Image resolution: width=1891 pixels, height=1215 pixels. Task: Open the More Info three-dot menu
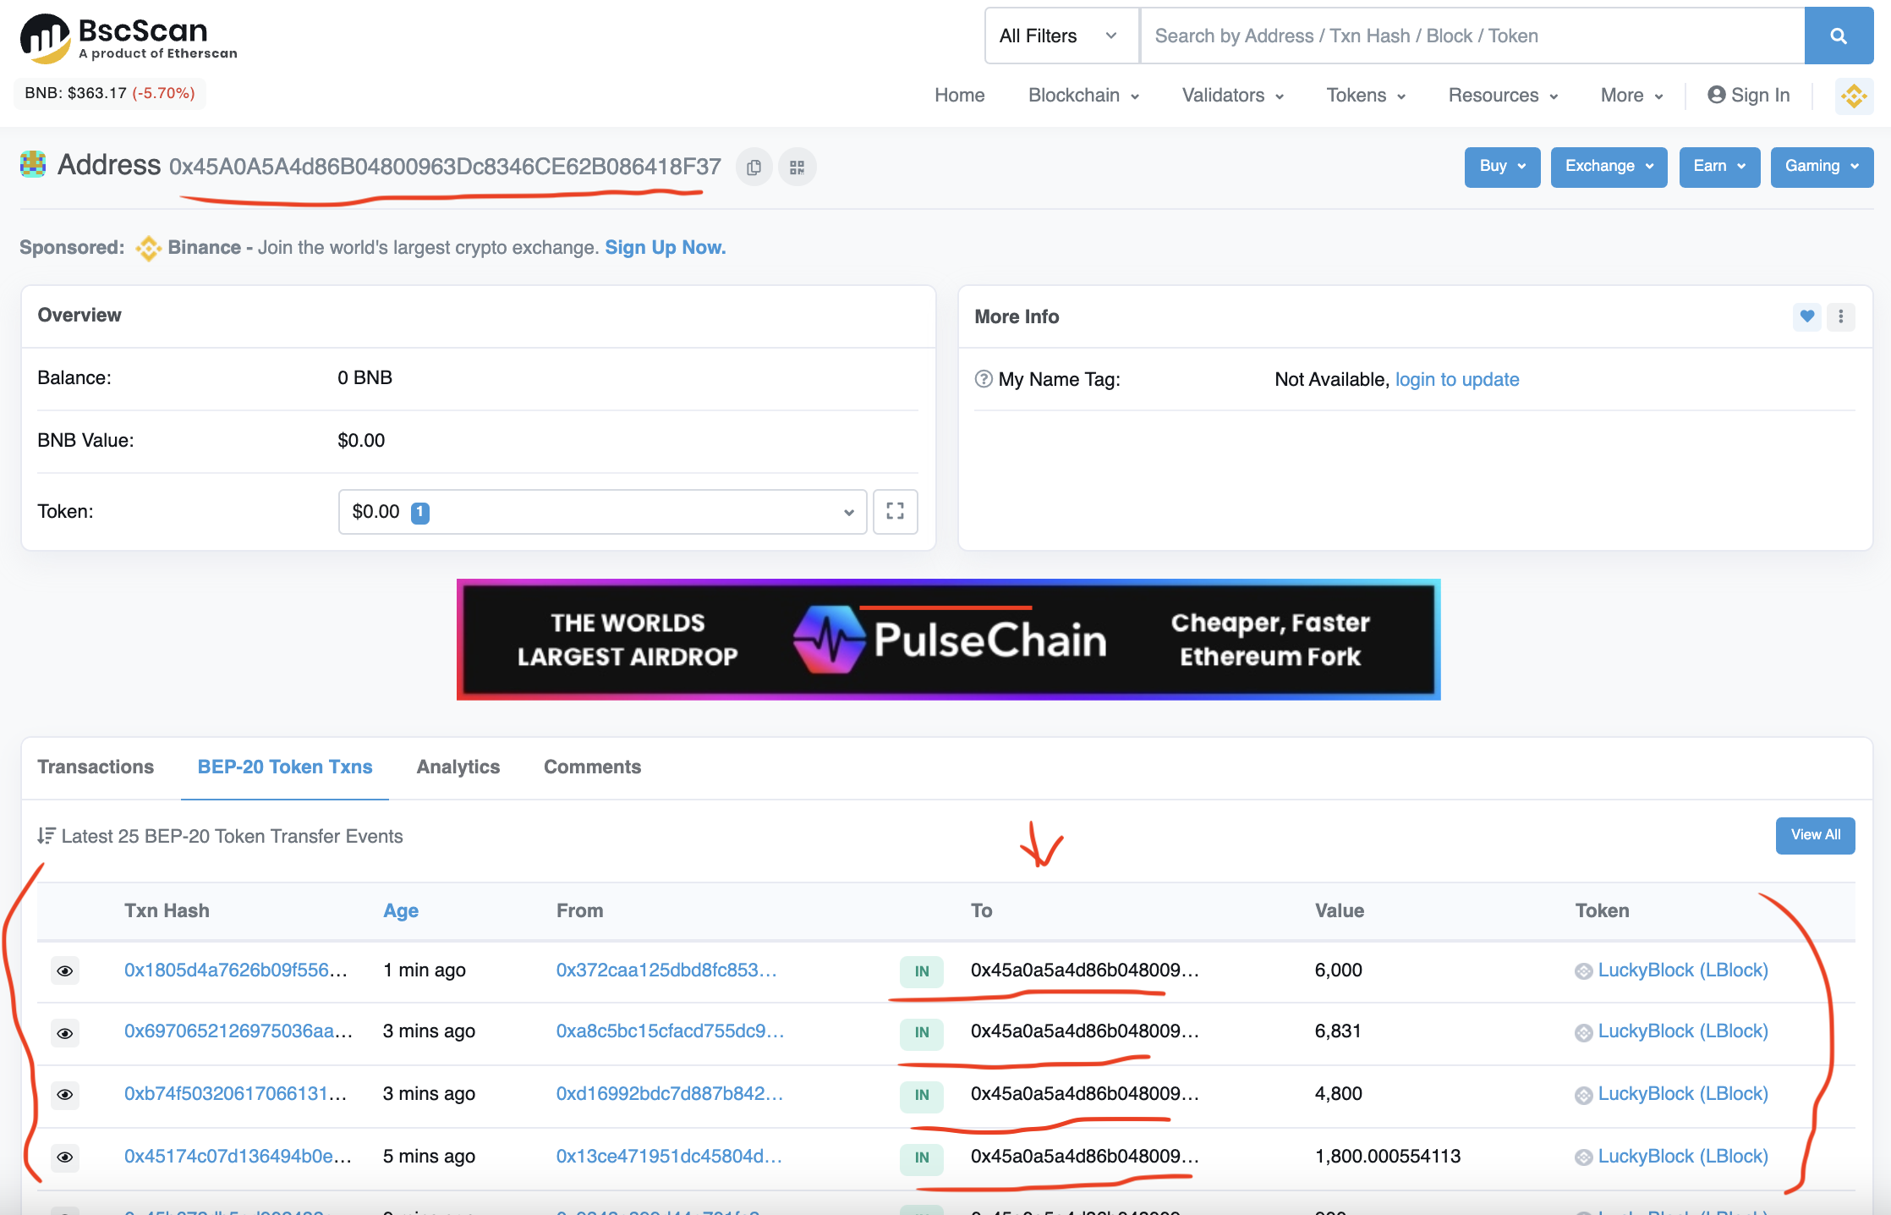[1841, 316]
